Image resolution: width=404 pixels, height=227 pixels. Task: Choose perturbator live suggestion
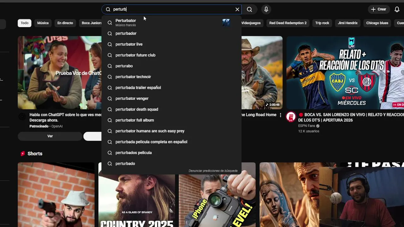click(171, 44)
